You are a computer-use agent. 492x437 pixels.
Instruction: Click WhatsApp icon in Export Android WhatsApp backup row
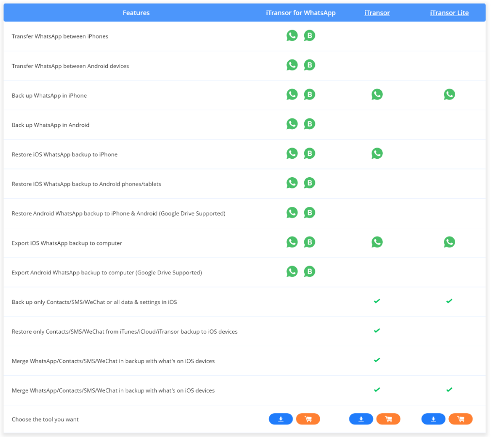pyautogui.click(x=292, y=271)
